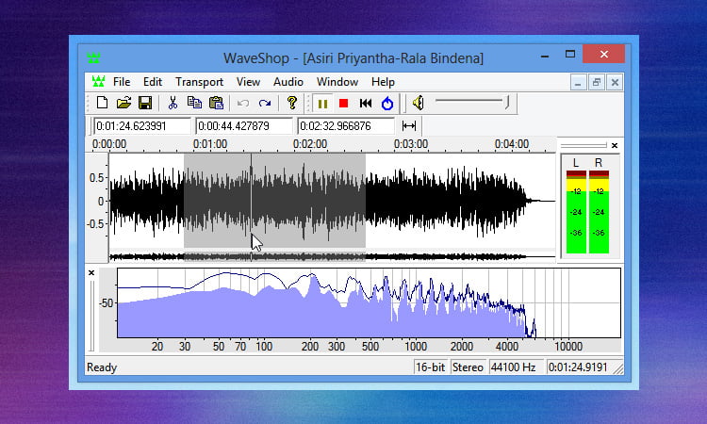Screen dimensions: 707x424
Task: Open help with question mark icon
Action: (292, 103)
